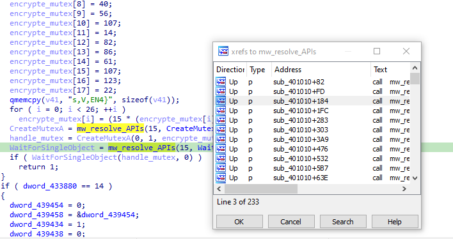
Task: Click dword_439434 = 1 assignment
Action: pyautogui.click(x=47, y=224)
